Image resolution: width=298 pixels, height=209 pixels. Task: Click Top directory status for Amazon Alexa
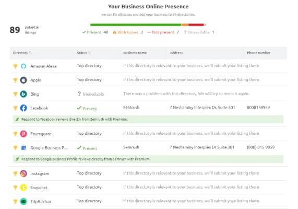(89, 66)
